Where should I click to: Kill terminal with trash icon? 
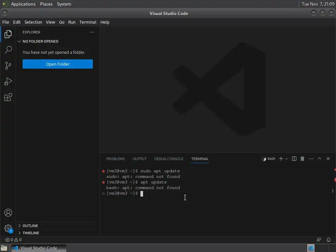coord(302,158)
